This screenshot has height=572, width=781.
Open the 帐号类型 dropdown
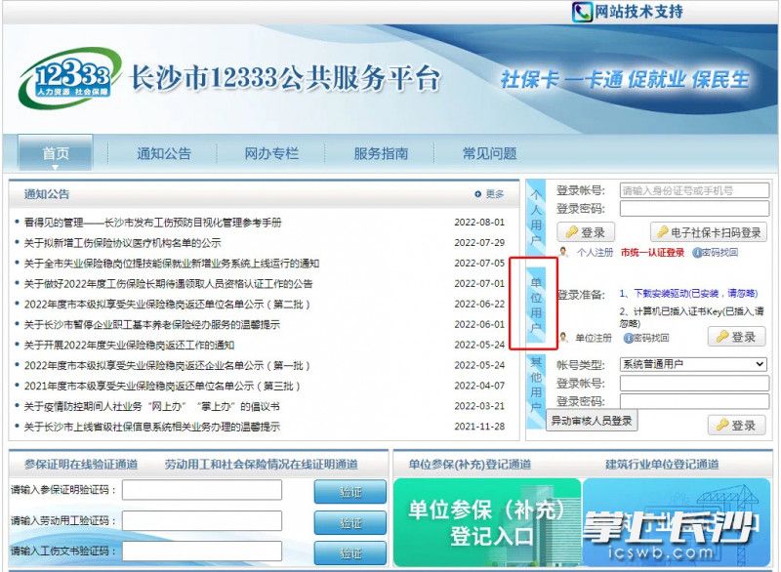coord(692,364)
